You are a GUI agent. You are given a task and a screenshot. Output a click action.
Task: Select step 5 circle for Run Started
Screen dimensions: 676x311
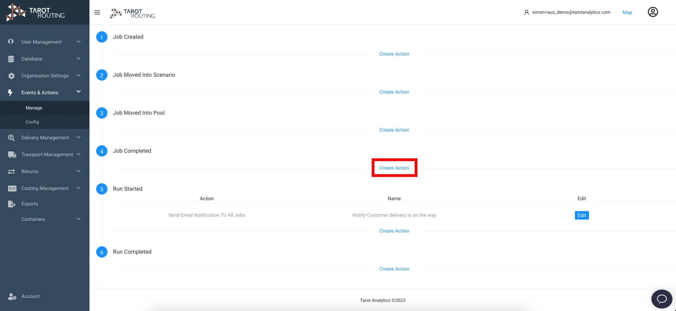click(x=102, y=189)
